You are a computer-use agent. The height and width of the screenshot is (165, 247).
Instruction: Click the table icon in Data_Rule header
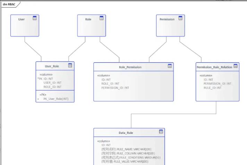(161, 132)
